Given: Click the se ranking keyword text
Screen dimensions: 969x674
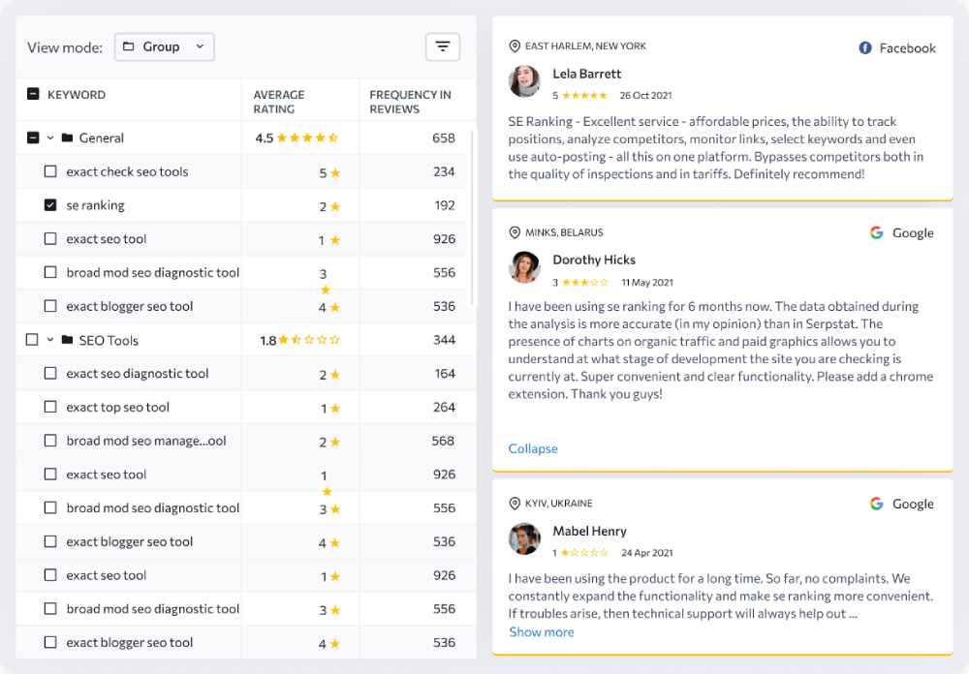Looking at the screenshot, I should [95, 205].
